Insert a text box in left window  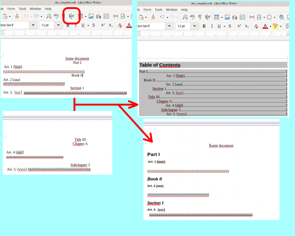[106, 16]
